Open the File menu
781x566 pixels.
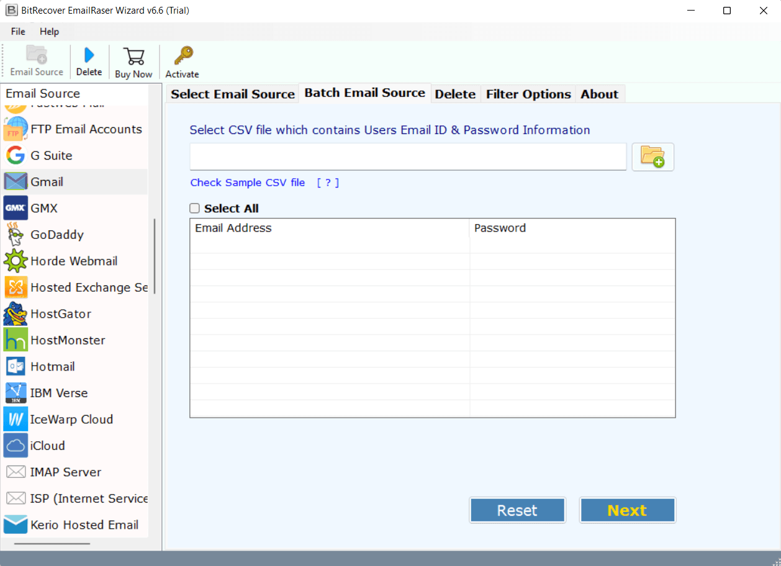click(x=18, y=32)
